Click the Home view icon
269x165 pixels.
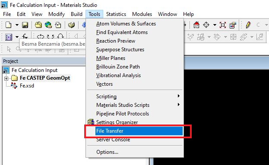point(196,25)
